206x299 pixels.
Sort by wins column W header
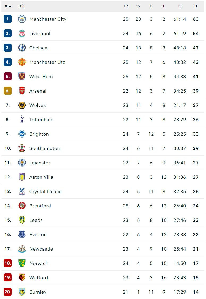(x=138, y=6)
